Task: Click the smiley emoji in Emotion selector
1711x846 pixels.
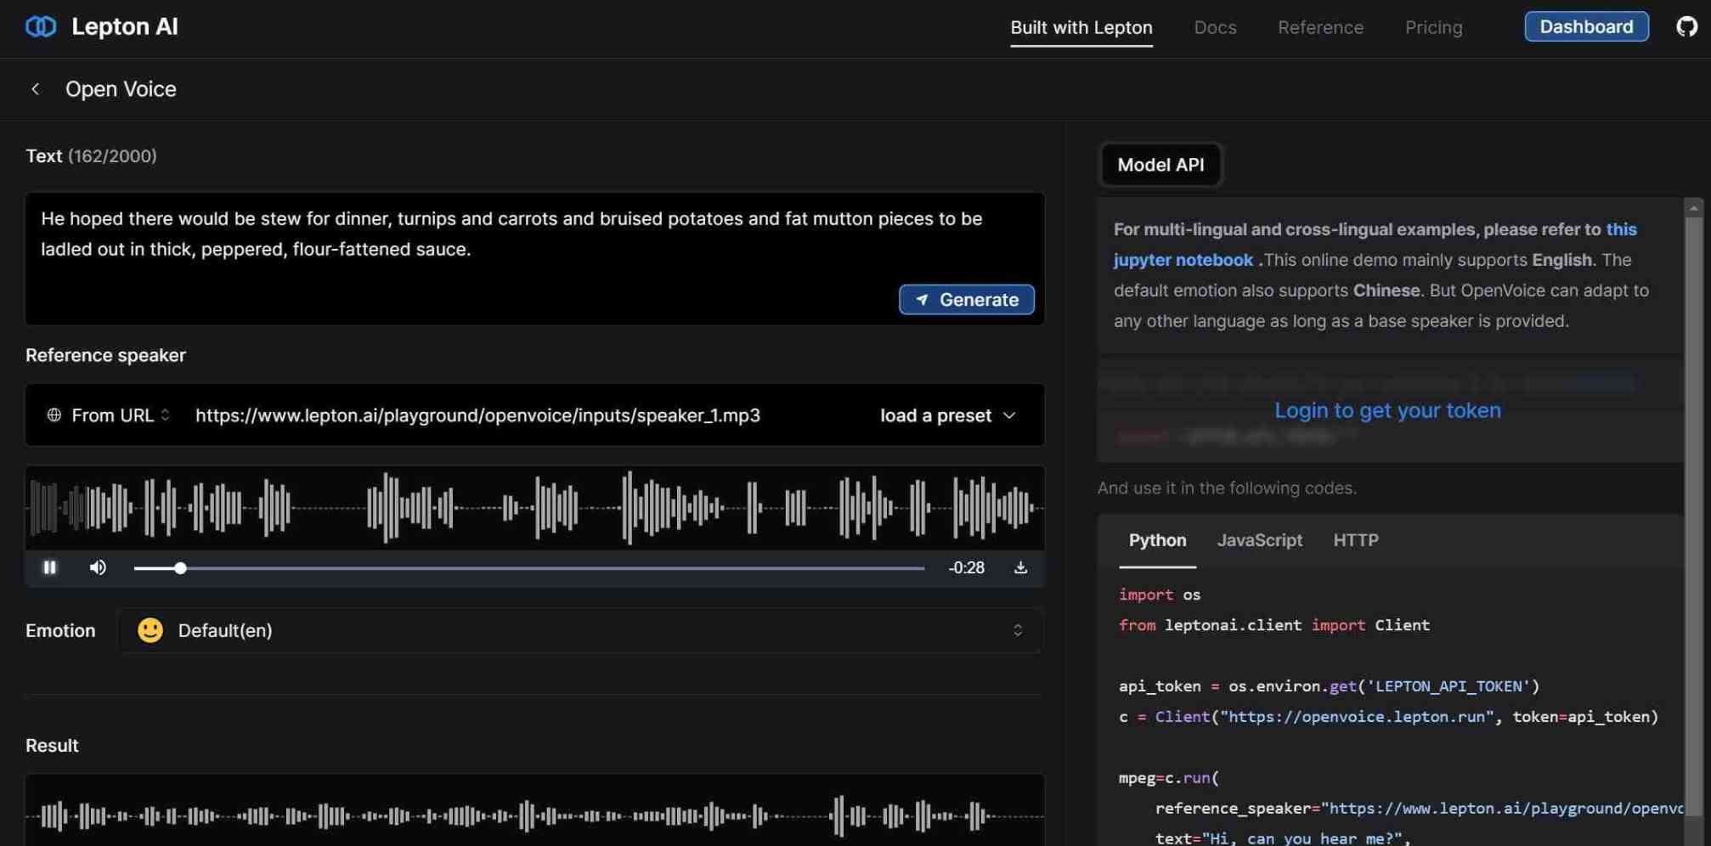Action: (150, 630)
